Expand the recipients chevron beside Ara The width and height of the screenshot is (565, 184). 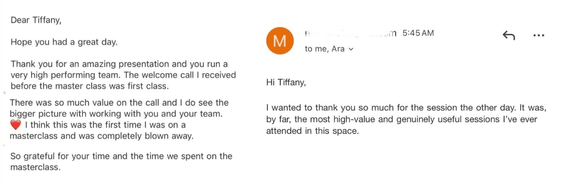pyautogui.click(x=351, y=49)
